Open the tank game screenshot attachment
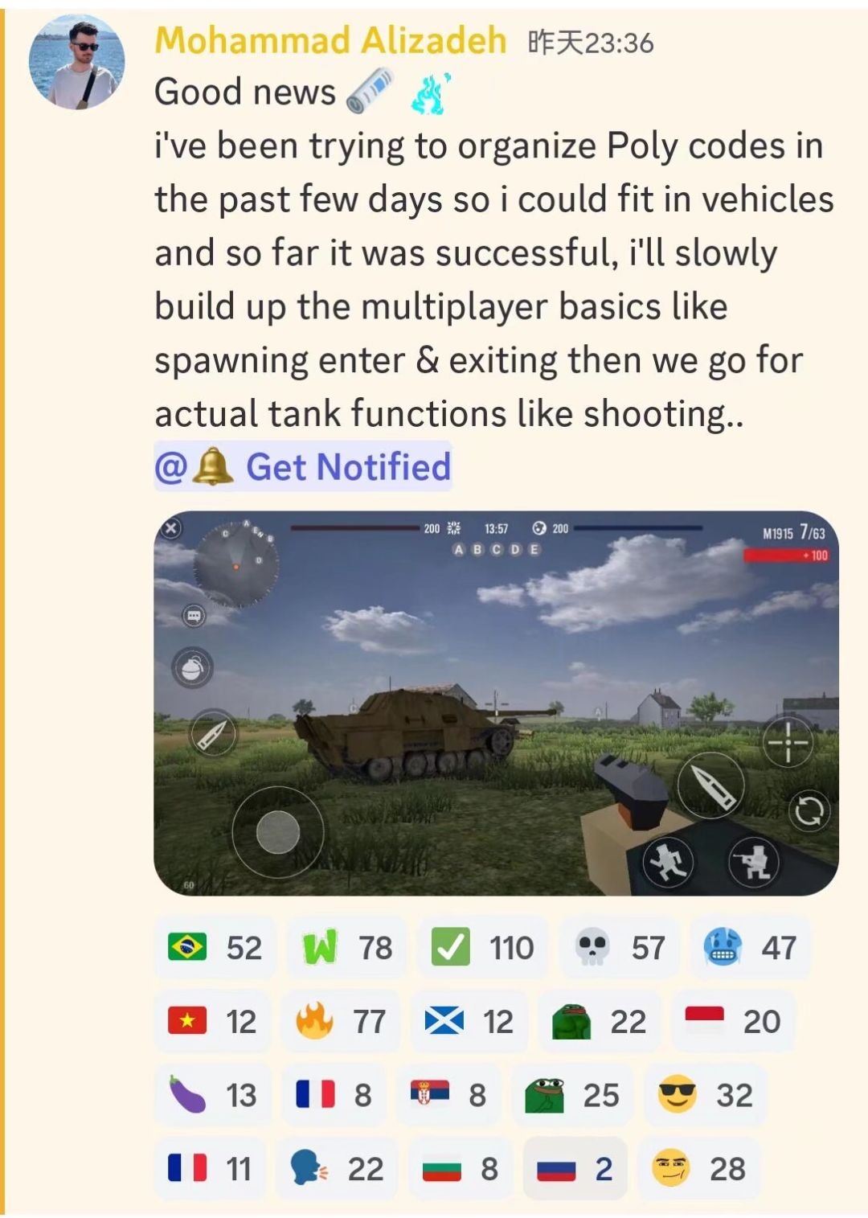This screenshot has height=1218, width=868. 496,703
